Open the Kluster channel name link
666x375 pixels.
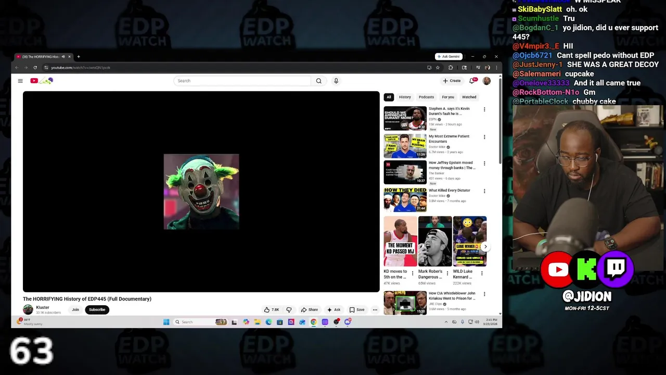pyautogui.click(x=43, y=307)
